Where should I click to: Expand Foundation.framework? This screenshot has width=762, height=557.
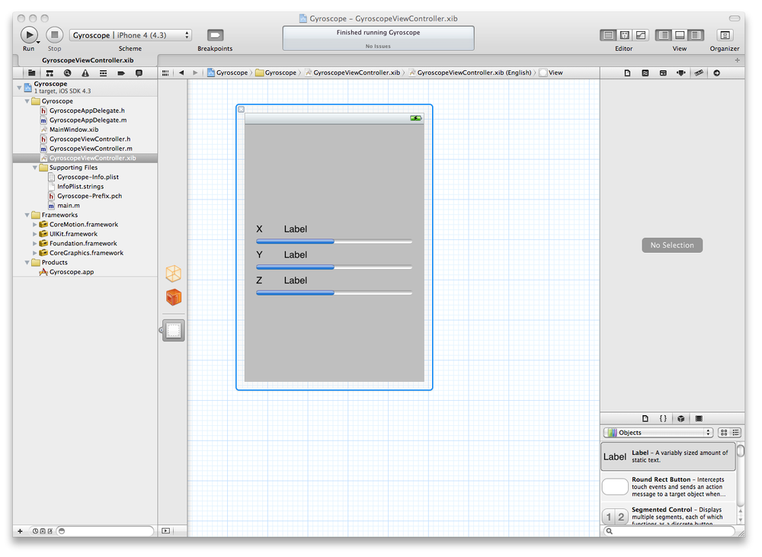(x=34, y=244)
